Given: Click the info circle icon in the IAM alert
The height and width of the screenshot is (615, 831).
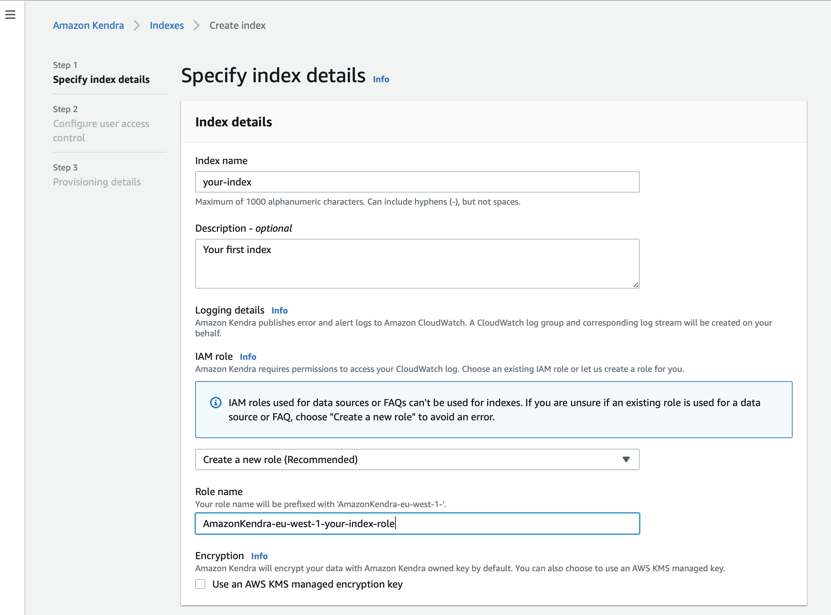Looking at the screenshot, I should pos(216,403).
